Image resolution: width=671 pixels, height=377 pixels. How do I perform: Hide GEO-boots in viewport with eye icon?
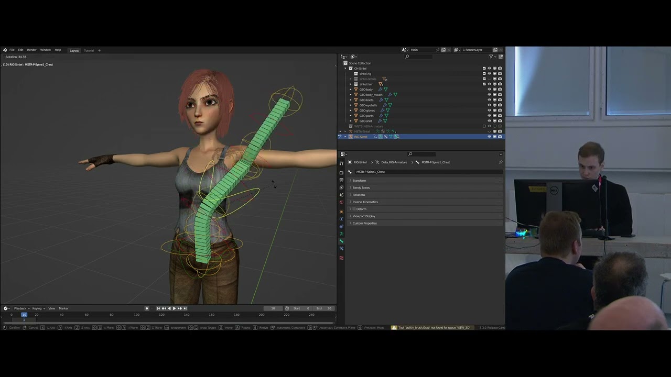click(489, 100)
